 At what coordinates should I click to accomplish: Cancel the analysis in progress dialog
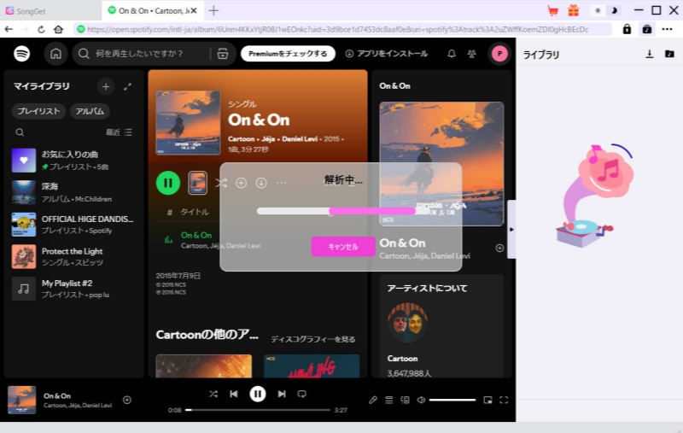click(x=342, y=247)
